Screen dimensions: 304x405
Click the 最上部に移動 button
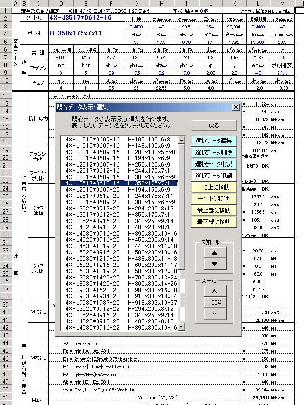click(x=214, y=210)
